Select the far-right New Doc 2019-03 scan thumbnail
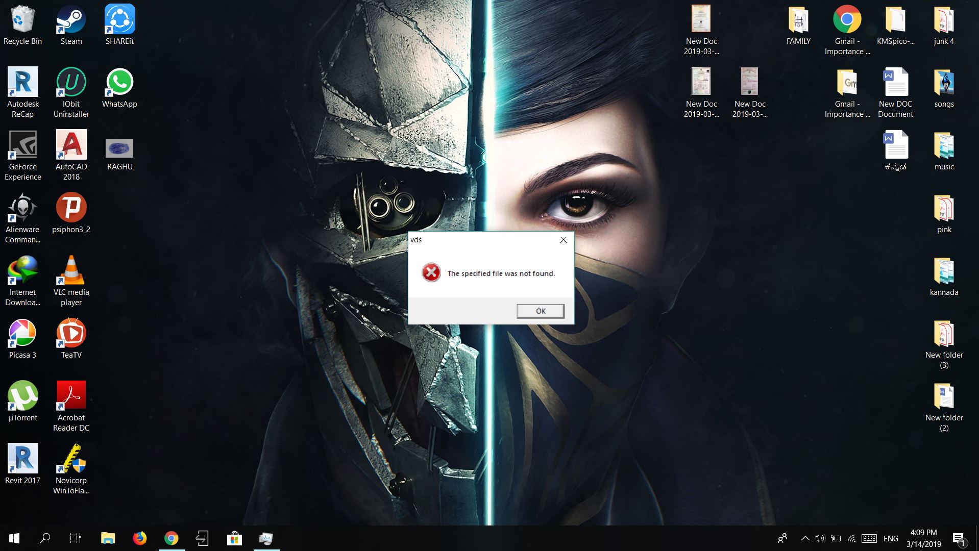This screenshot has height=551, width=979. click(x=750, y=93)
